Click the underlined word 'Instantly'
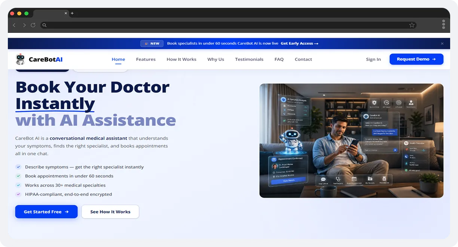 click(55, 104)
